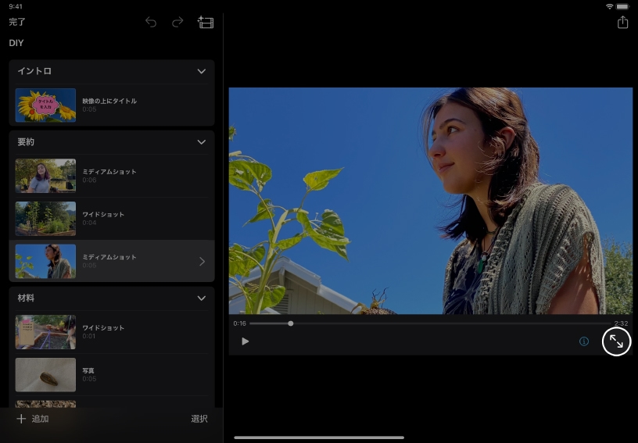Open the clip info button
Viewport: 638px width, 443px height.
[x=583, y=341]
